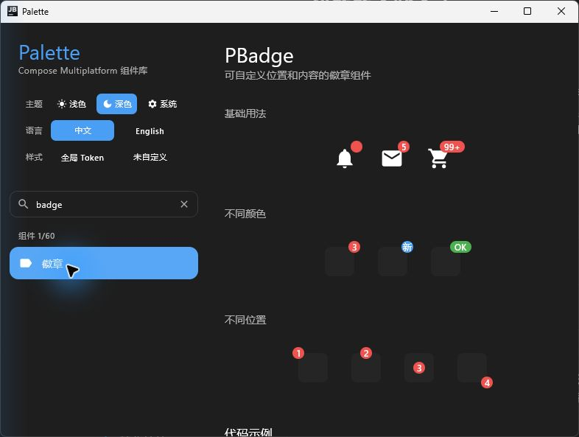Select the 深色 dark theme
579x437 pixels.
[x=116, y=104]
